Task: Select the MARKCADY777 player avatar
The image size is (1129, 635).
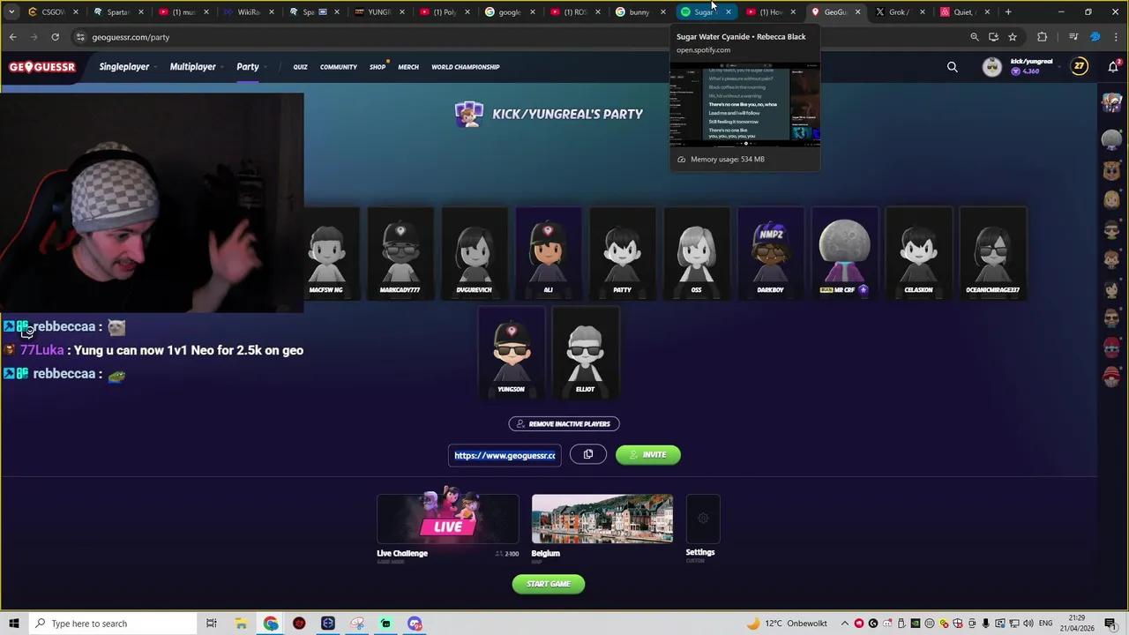Action: pyautogui.click(x=400, y=254)
